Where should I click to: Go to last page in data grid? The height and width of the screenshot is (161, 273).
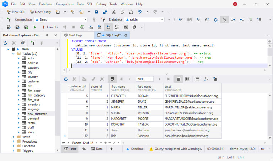[168, 79]
